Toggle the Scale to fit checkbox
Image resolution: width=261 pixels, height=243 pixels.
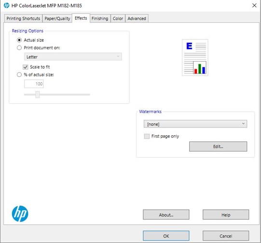click(x=25, y=67)
